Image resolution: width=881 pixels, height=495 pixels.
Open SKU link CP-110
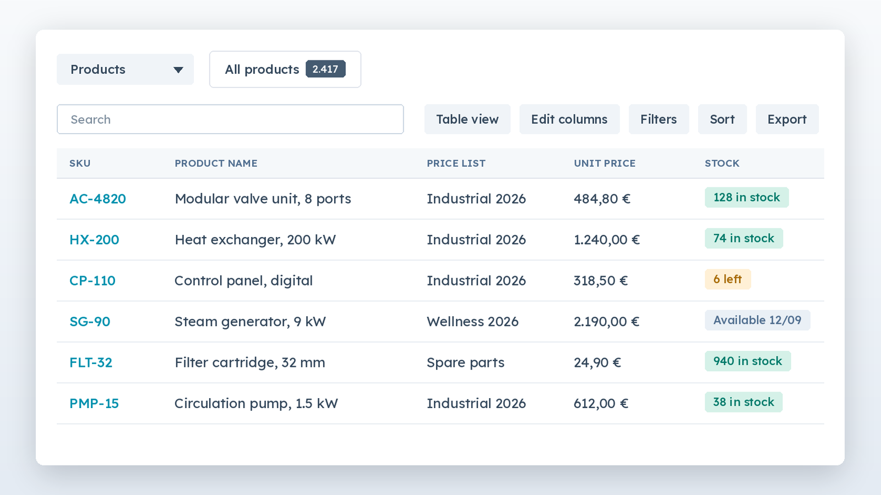click(x=93, y=280)
